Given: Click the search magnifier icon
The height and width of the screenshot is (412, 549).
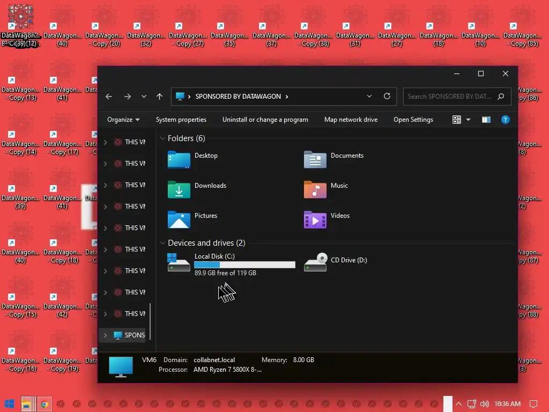Looking at the screenshot, I should pos(501,97).
